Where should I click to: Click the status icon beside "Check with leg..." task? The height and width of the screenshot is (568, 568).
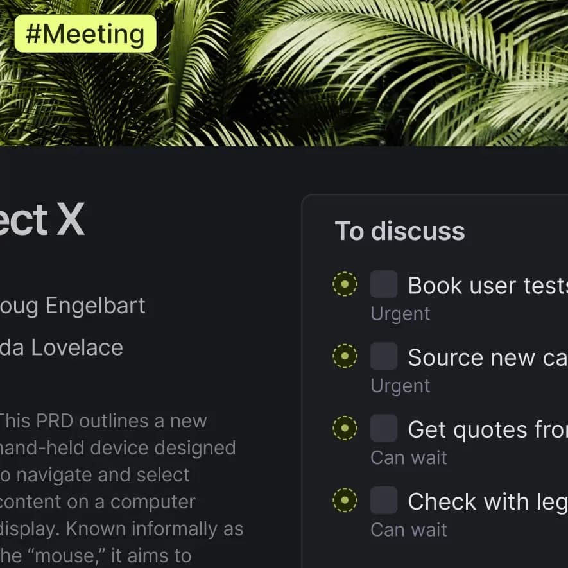click(x=344, y=500)
